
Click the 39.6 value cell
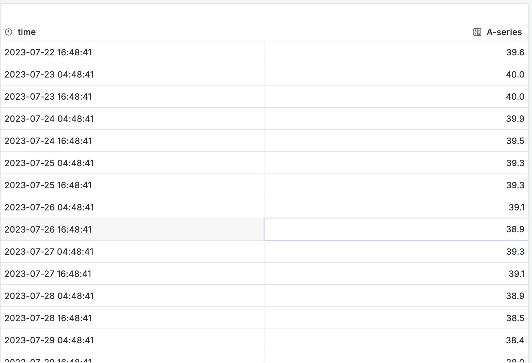click(515, 52)
